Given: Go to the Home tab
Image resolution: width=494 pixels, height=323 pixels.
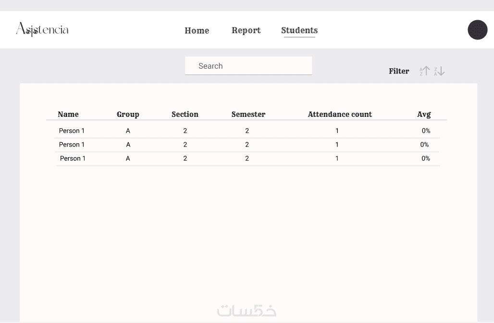Looking at the screenshot, I should click(x=197, y=30).
